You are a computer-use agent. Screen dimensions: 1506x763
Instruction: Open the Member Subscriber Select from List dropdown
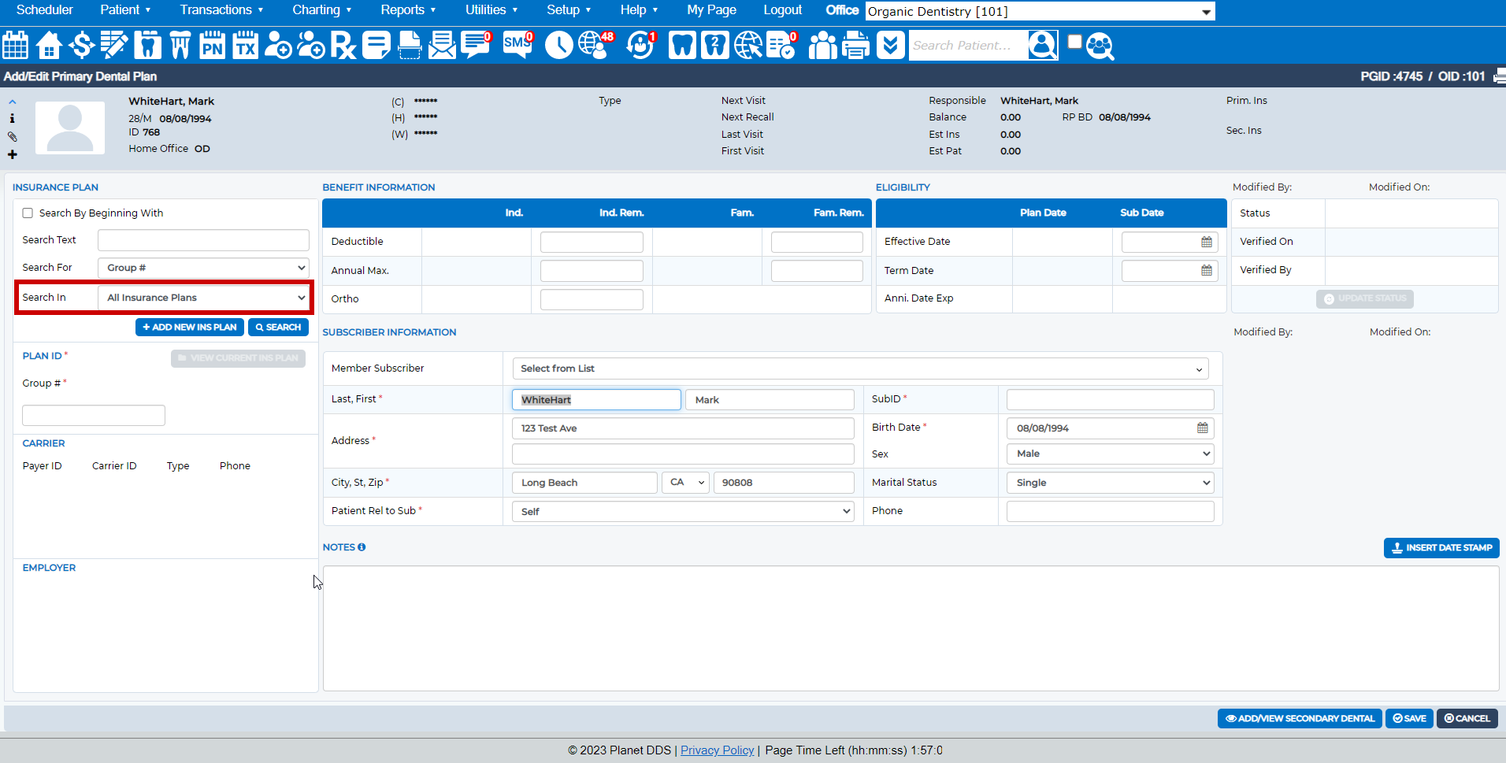862,369
